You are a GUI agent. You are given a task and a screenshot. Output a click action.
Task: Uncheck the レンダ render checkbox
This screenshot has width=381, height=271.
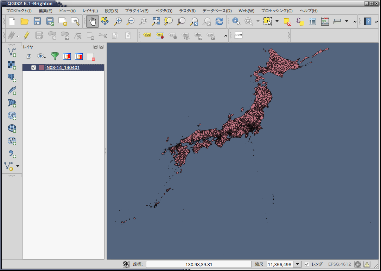[307, 264]
